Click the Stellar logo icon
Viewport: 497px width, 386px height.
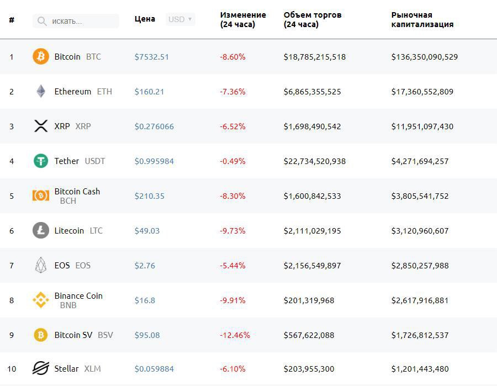[41, 368]
